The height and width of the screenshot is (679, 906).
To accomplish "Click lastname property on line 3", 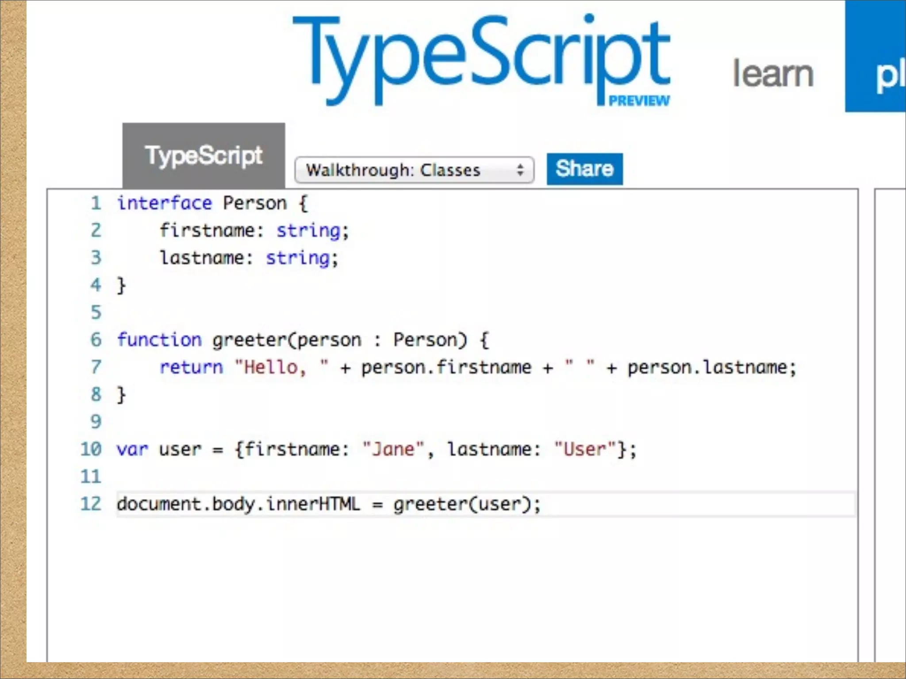I will pyautogui.click(x=201, y=258).
